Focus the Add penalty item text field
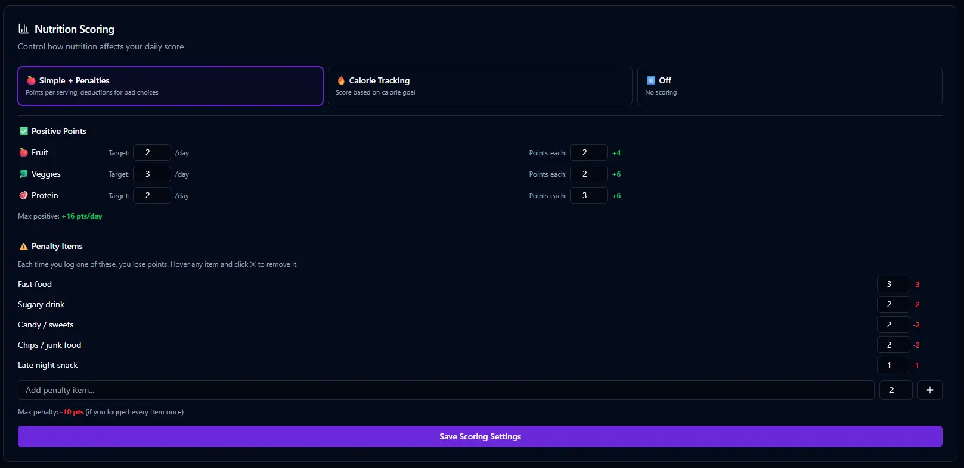This screenshot has width=964, height=468. click(x=446, y=390)
